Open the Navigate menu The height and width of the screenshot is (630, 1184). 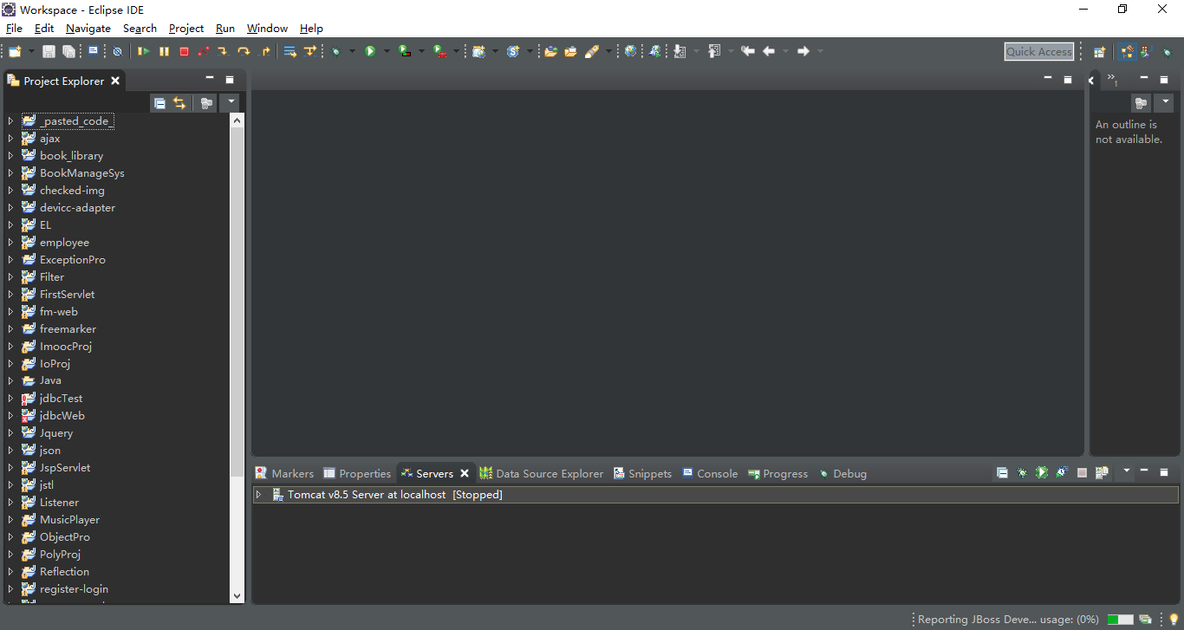88,29
